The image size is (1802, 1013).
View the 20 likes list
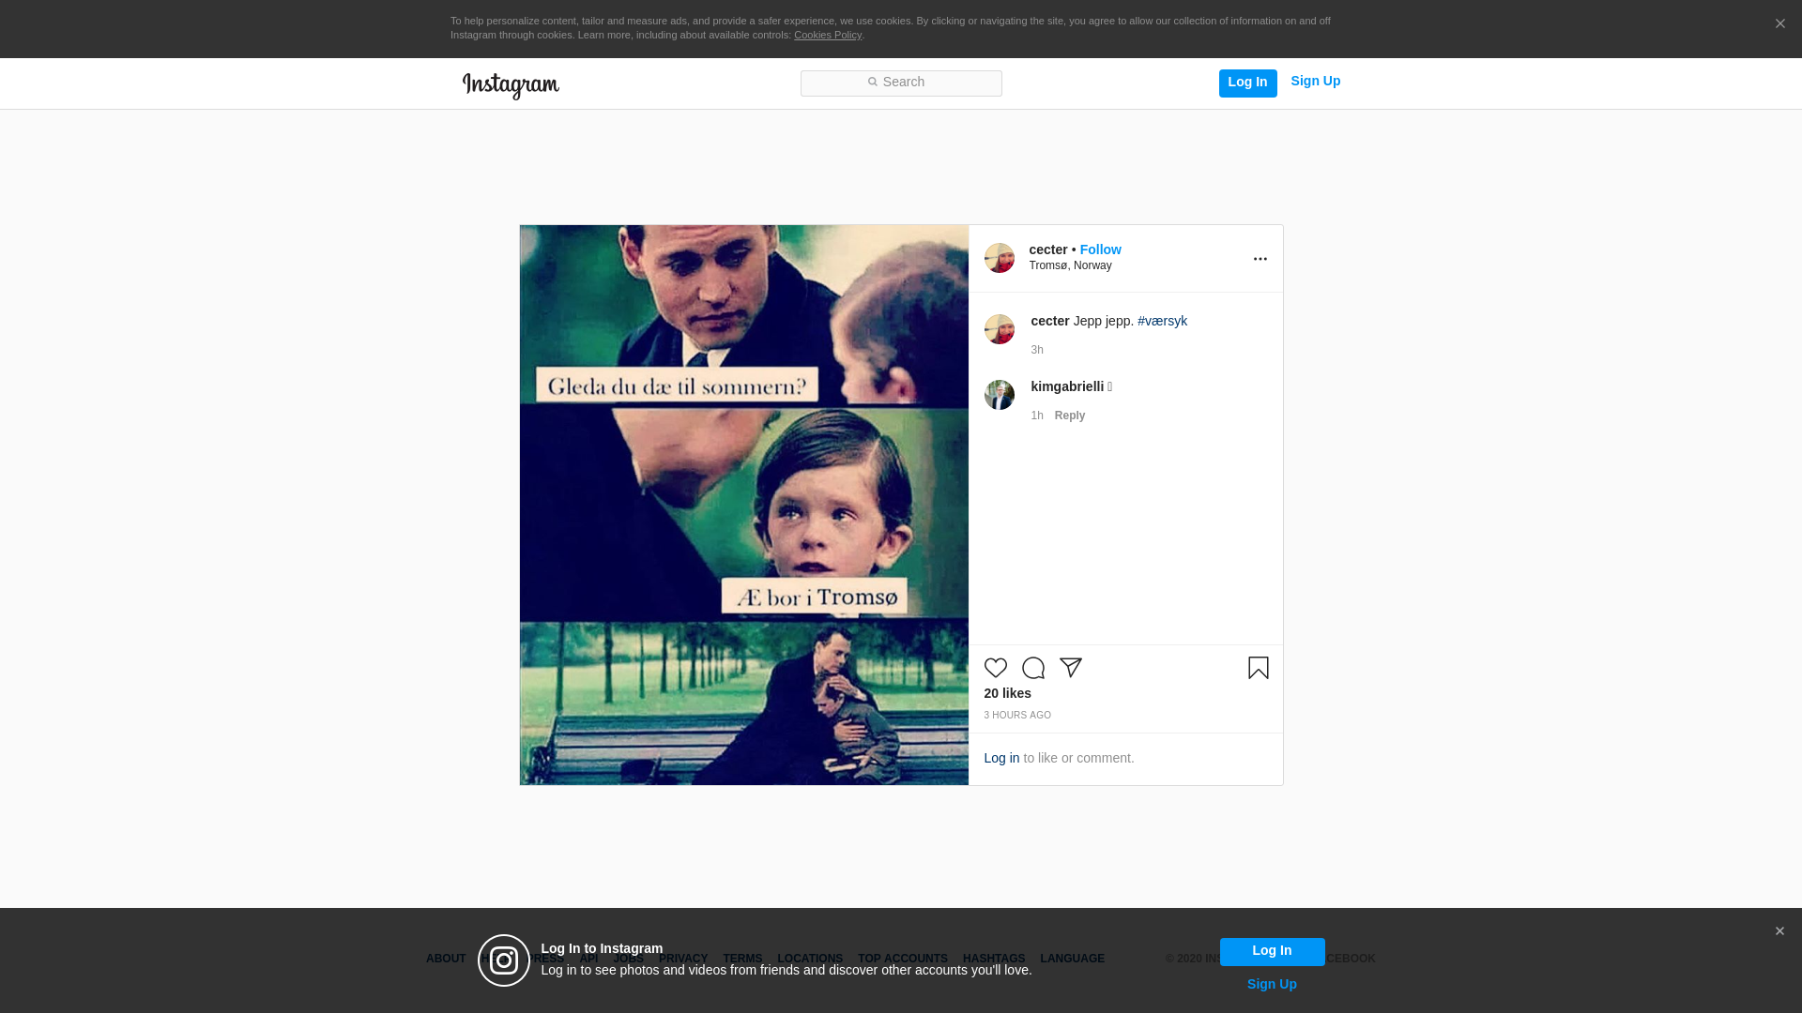[x=1007, y=693]
